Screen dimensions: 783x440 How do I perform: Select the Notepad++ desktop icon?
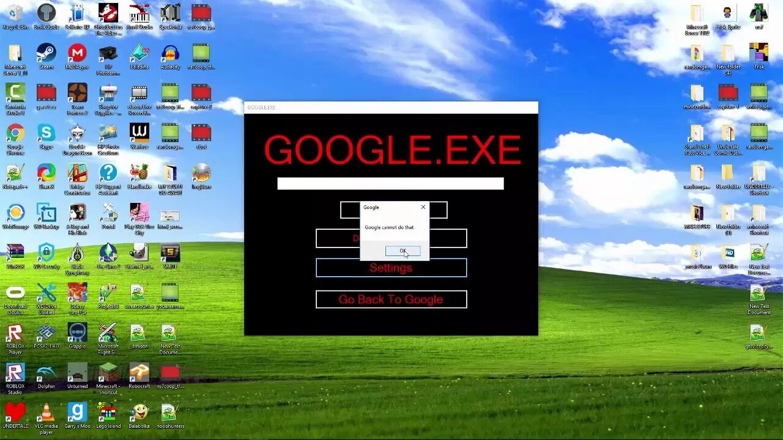15,176
